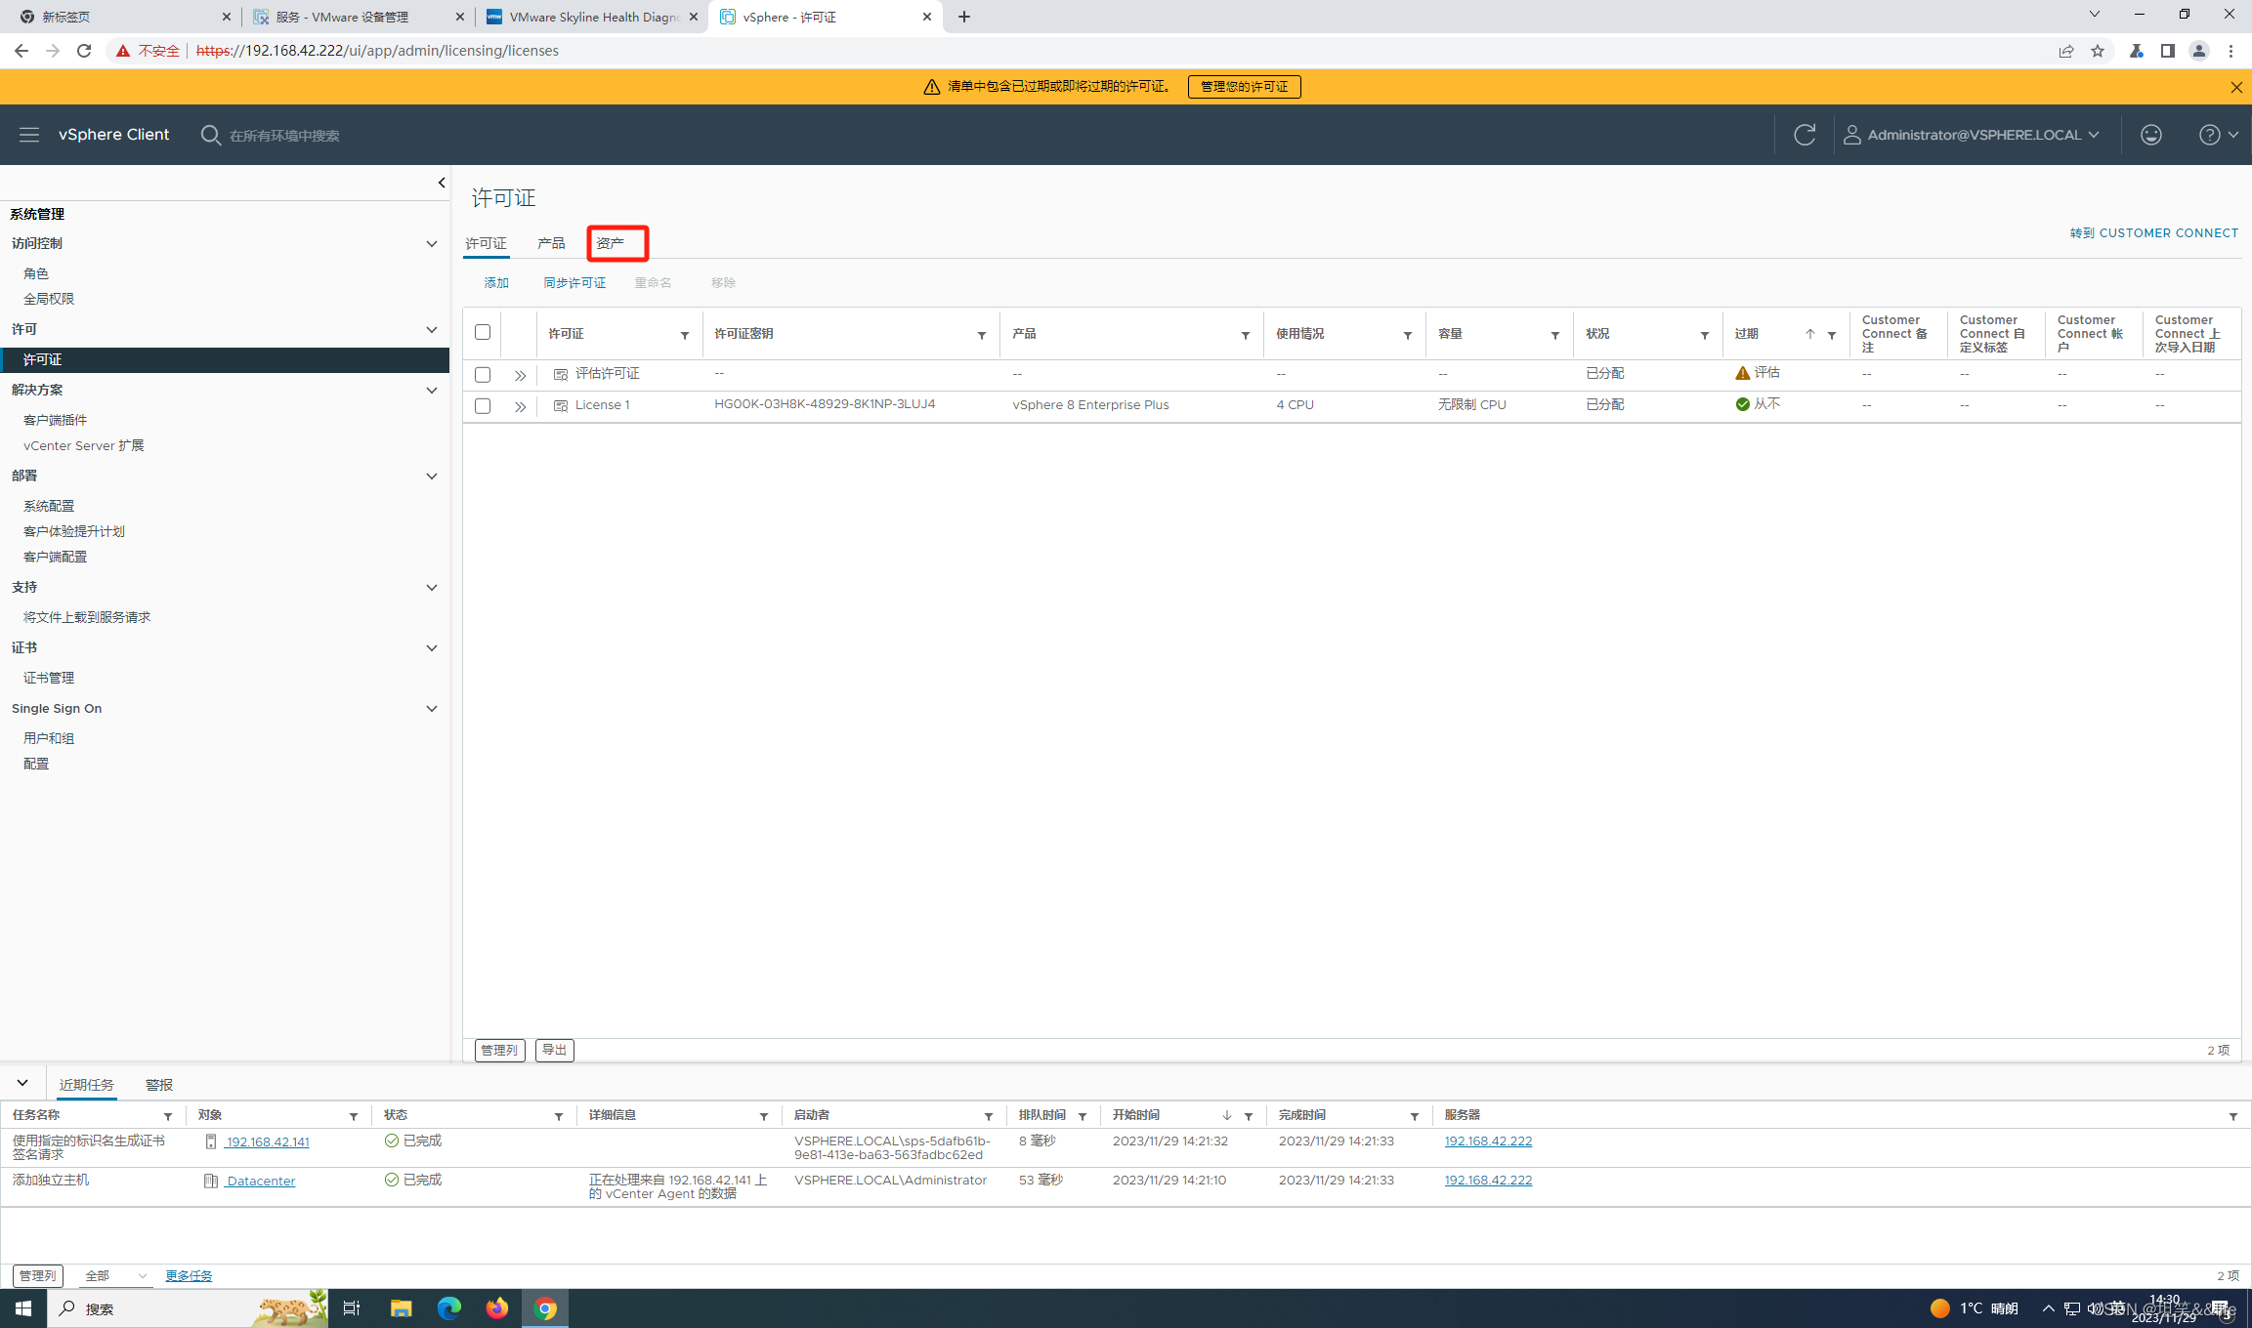This screenshot has height=1328, width=2252.
Task: Open the Windows Start menu
Action: [x=23, y=1308]
